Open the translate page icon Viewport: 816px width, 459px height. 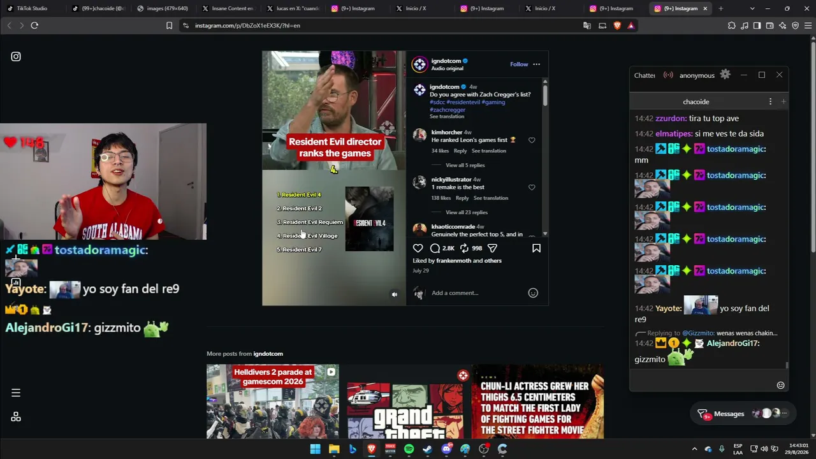[586, 25]
